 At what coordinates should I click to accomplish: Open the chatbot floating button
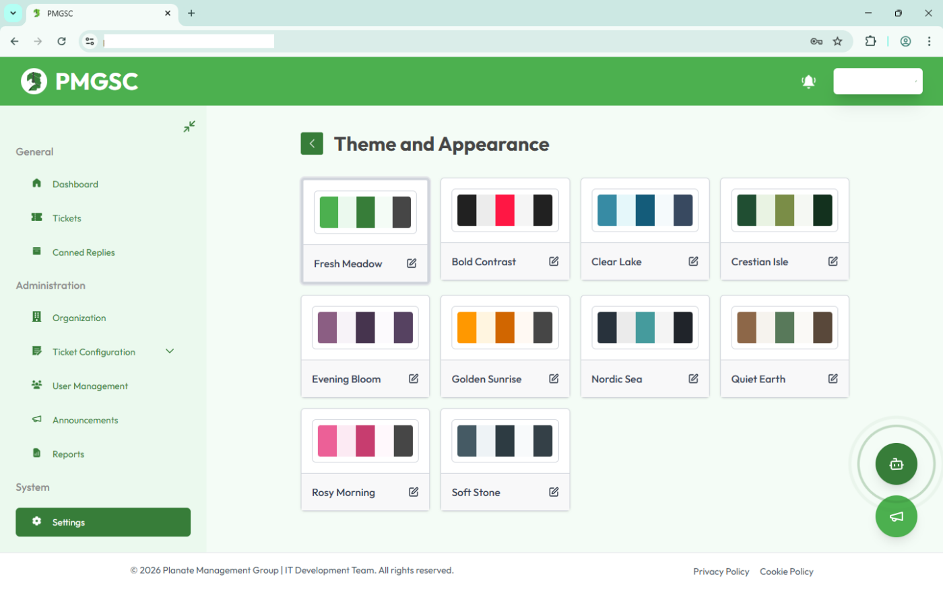click(896, 464)
